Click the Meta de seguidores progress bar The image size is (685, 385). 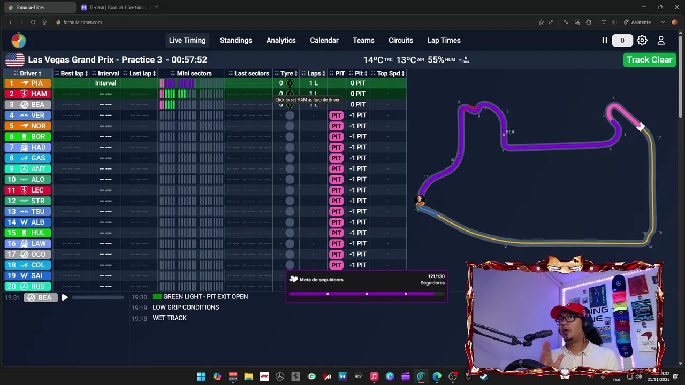click(x=367, y=294)
